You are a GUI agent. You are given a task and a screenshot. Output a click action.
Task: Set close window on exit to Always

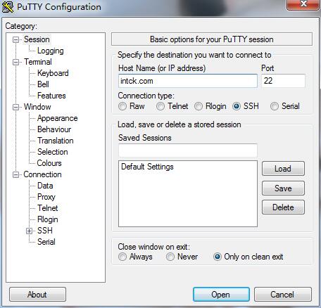pyautogui.click(x=122, y=257)
